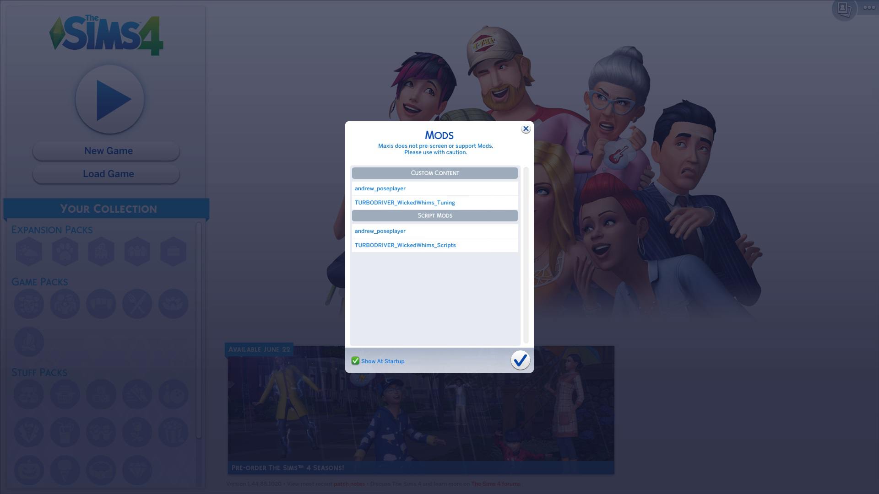This screenshot has width=879, height=494.
Task: Open the Sims 4 Seasons pre-order banner
Action: [421, 410]
